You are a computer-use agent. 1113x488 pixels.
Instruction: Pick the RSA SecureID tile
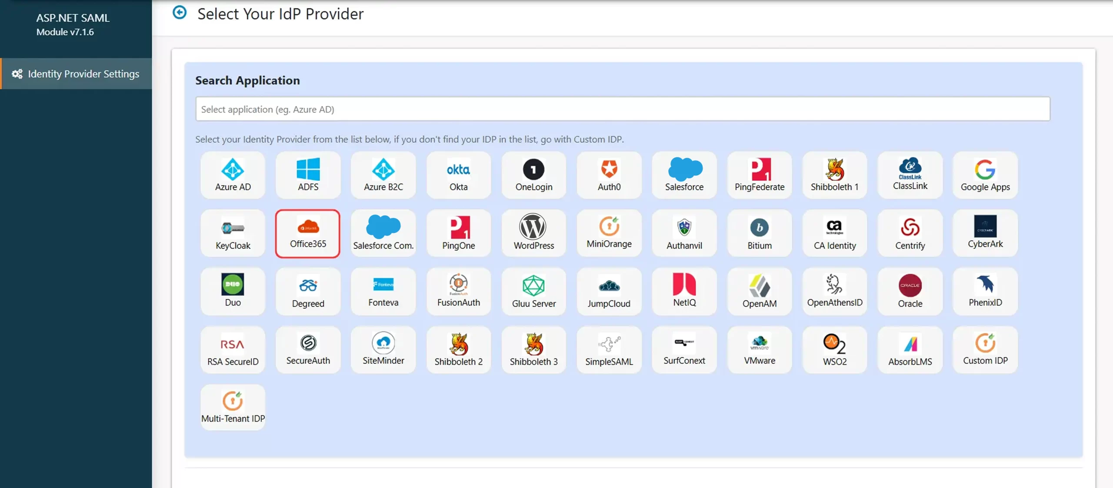tap(233, 350)
